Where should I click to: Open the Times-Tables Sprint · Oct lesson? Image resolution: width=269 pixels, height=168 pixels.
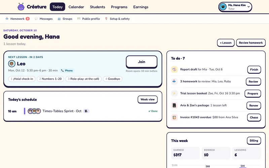click(x=62, y=111)
